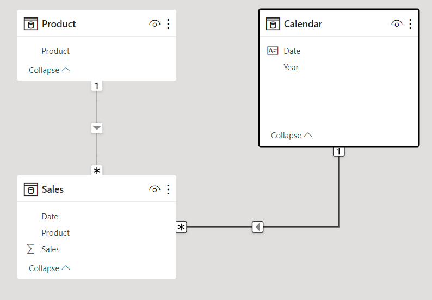This screenshot has width=432, height=300.
Task: Click the Product table icon in header
Action: click(x=31, y=24)
